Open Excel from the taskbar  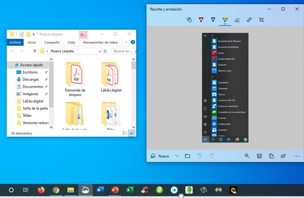point(130,190)
